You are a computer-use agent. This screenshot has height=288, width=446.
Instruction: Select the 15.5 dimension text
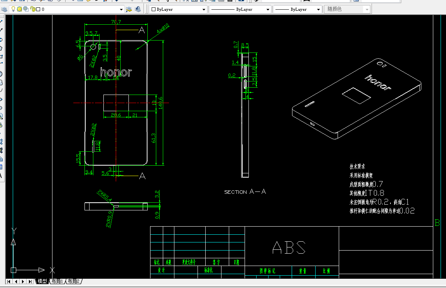click(x=78, y=158)
